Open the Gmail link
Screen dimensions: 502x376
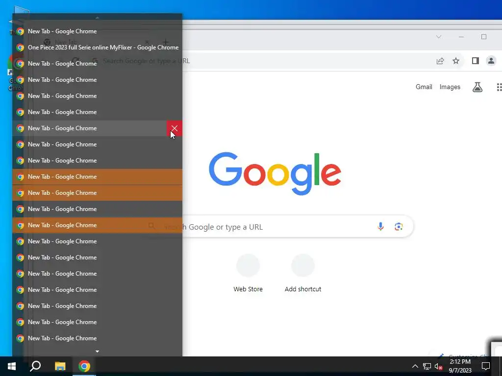click(424, 87)
